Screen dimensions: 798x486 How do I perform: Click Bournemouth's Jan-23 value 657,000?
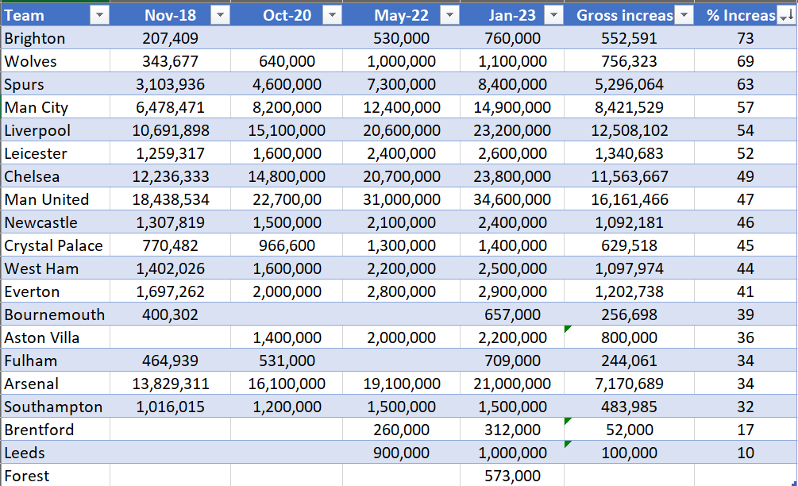click(x=512, y=314)
